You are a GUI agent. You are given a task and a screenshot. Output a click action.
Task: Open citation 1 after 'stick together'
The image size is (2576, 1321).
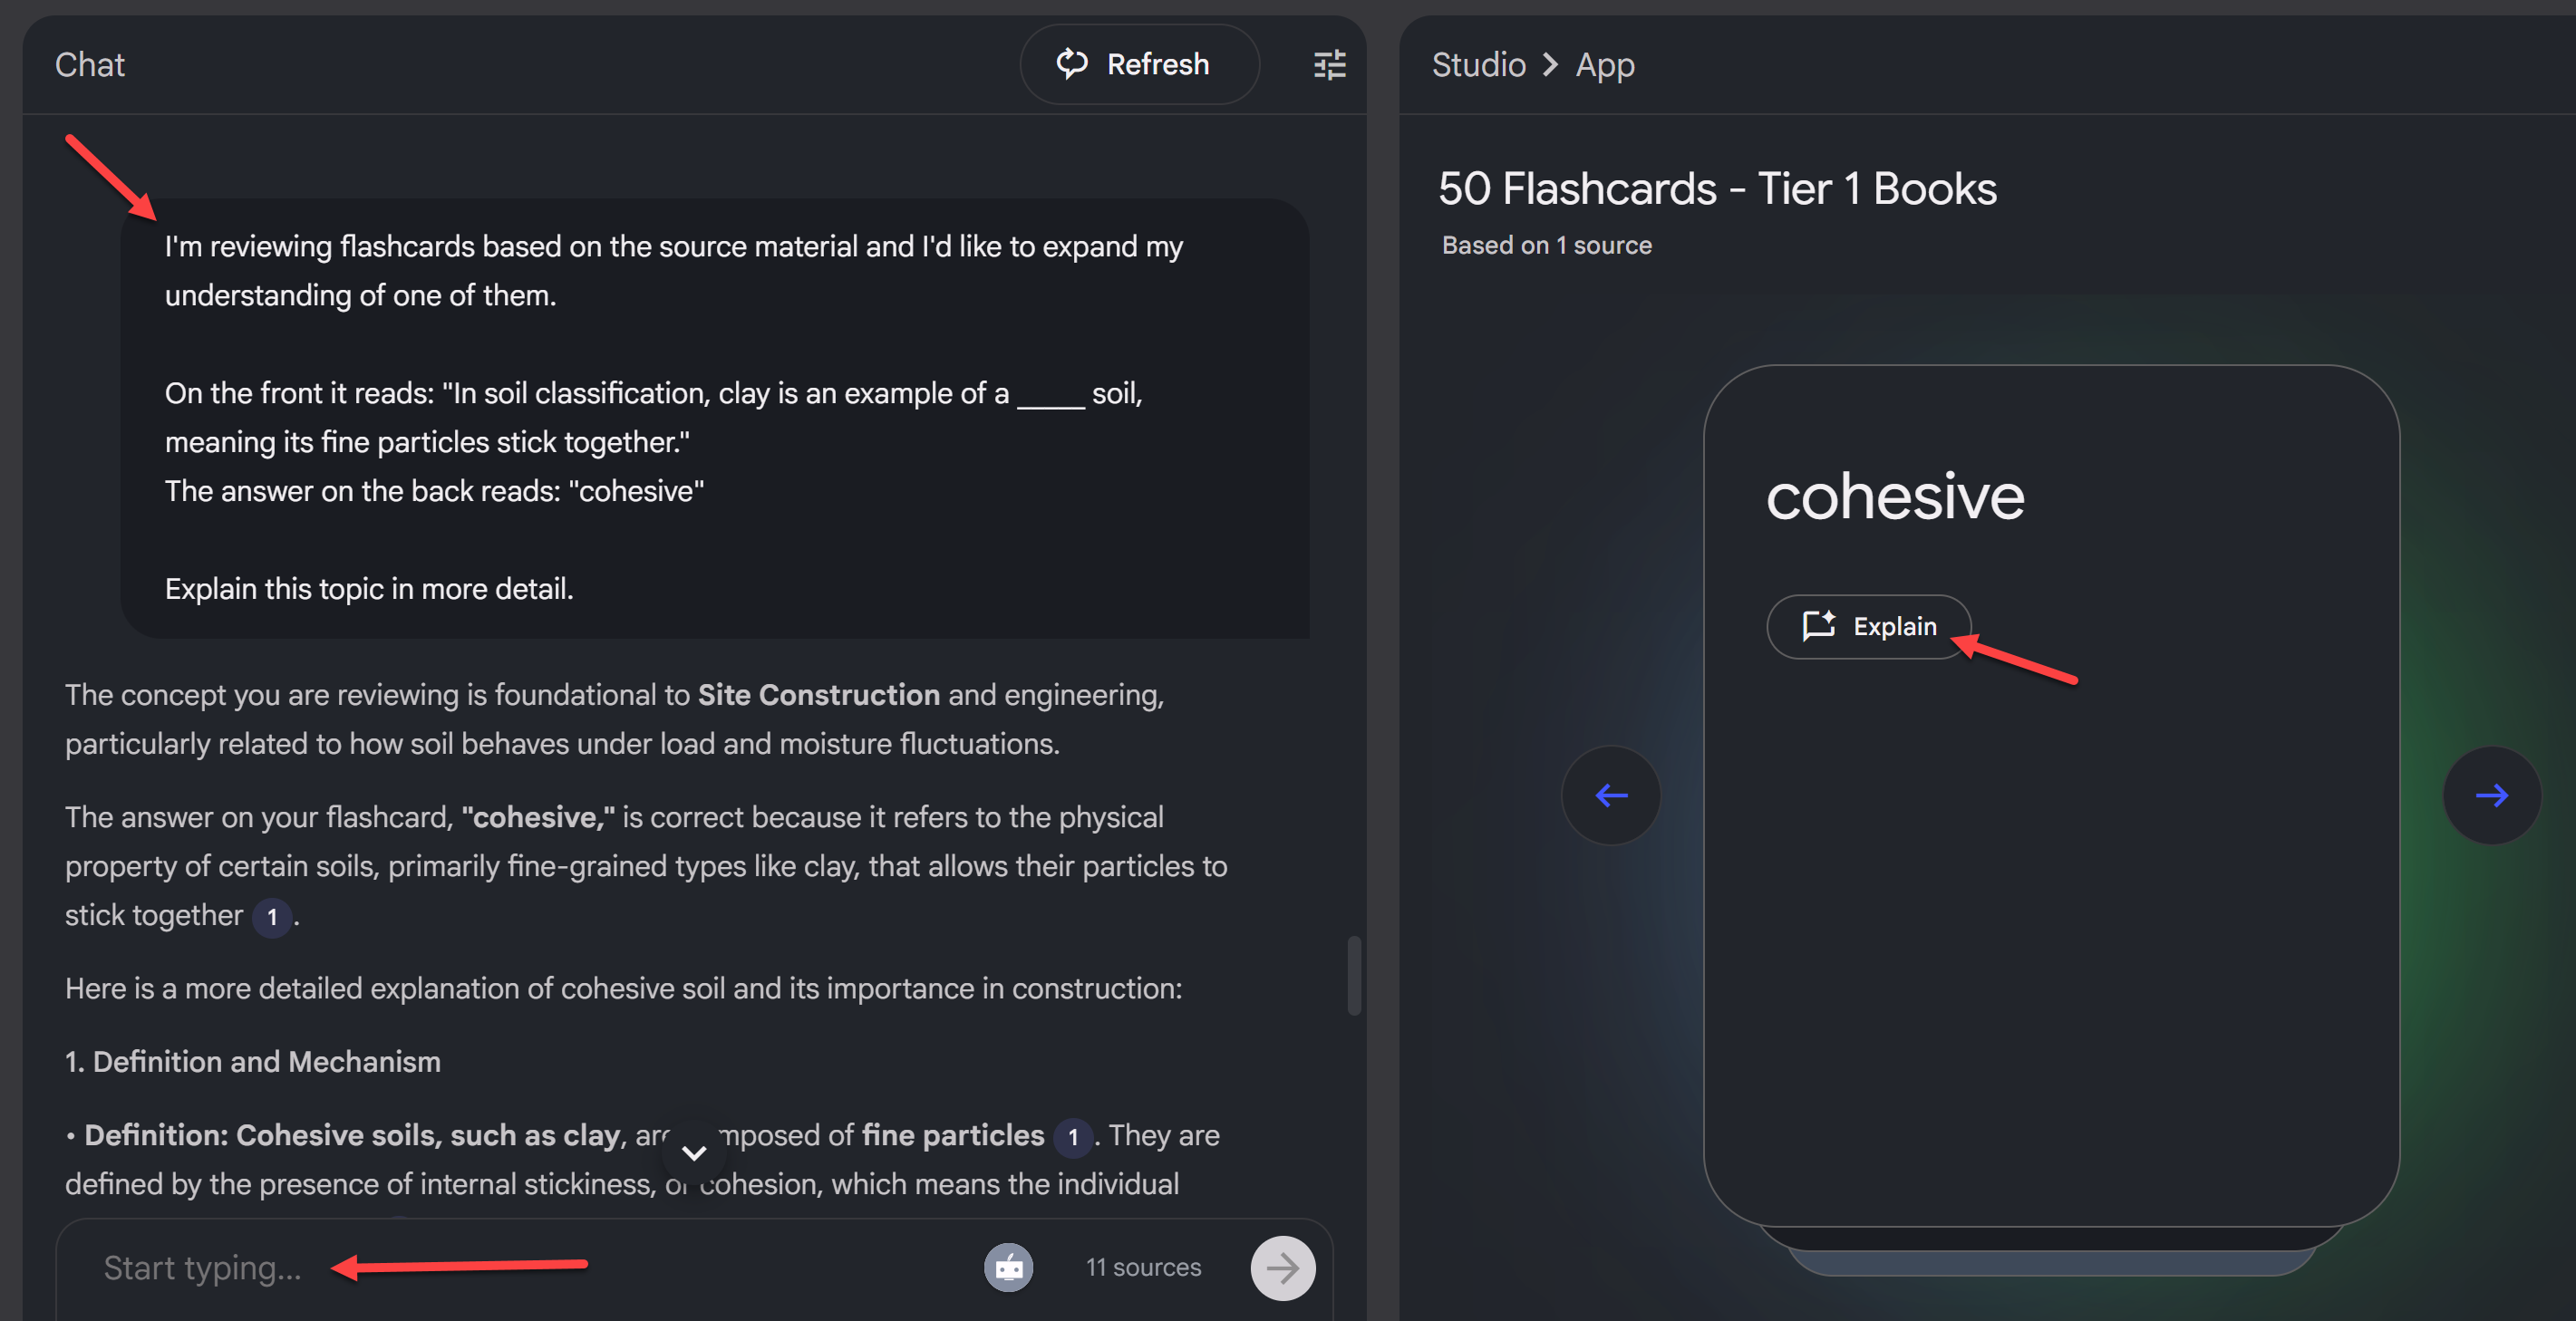click(x=272, y=917)
